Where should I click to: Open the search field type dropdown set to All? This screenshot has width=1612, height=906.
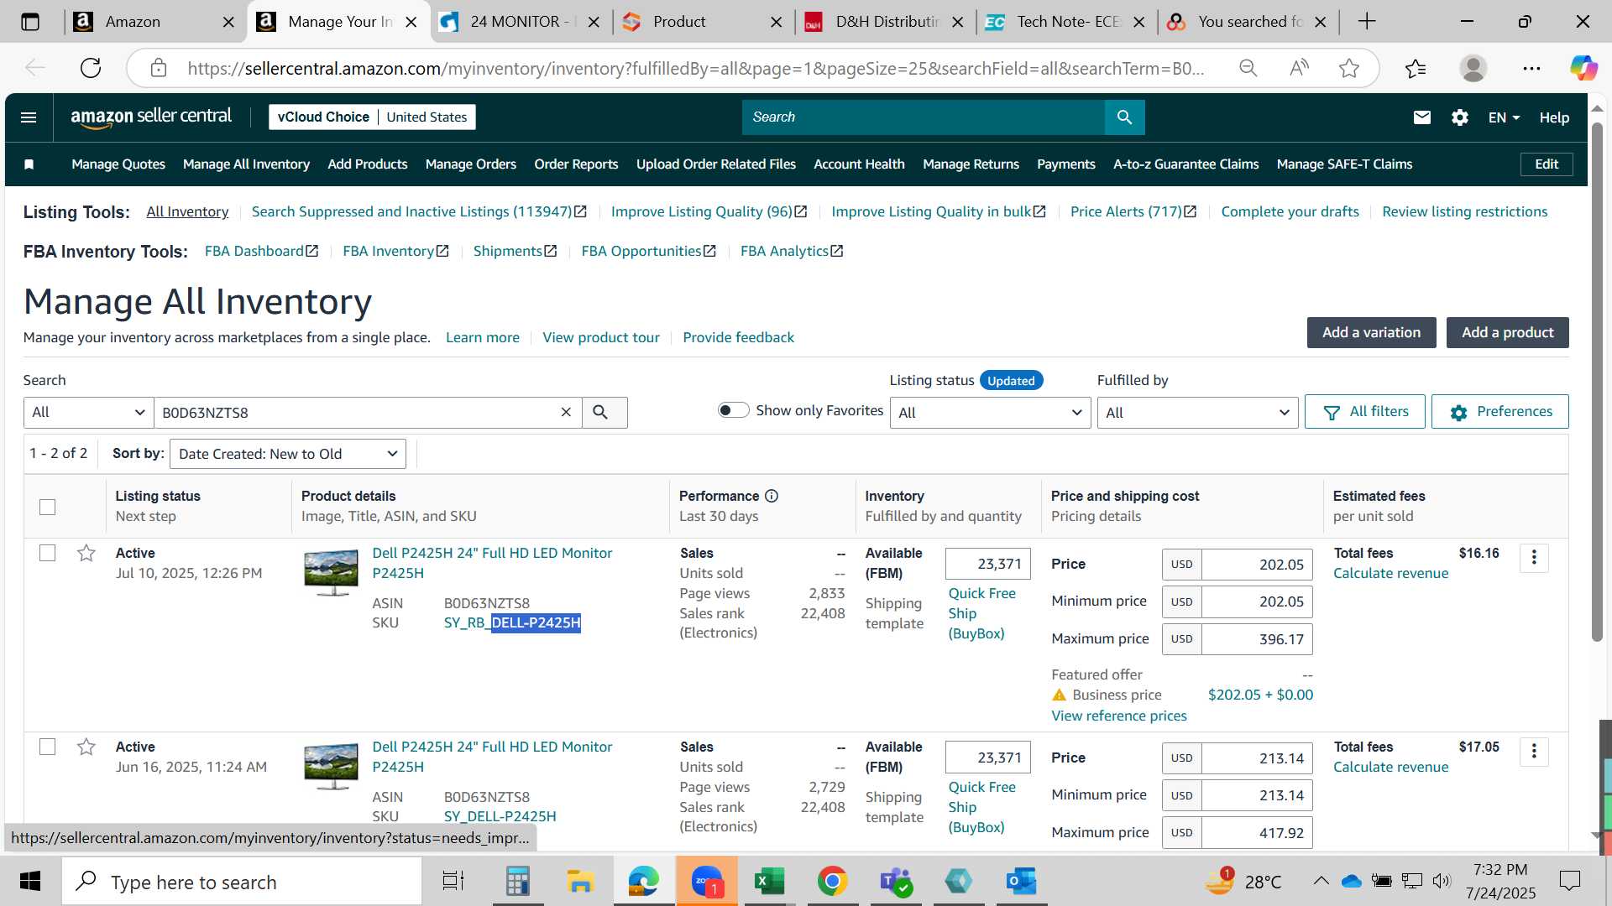[x=88, y=412]
